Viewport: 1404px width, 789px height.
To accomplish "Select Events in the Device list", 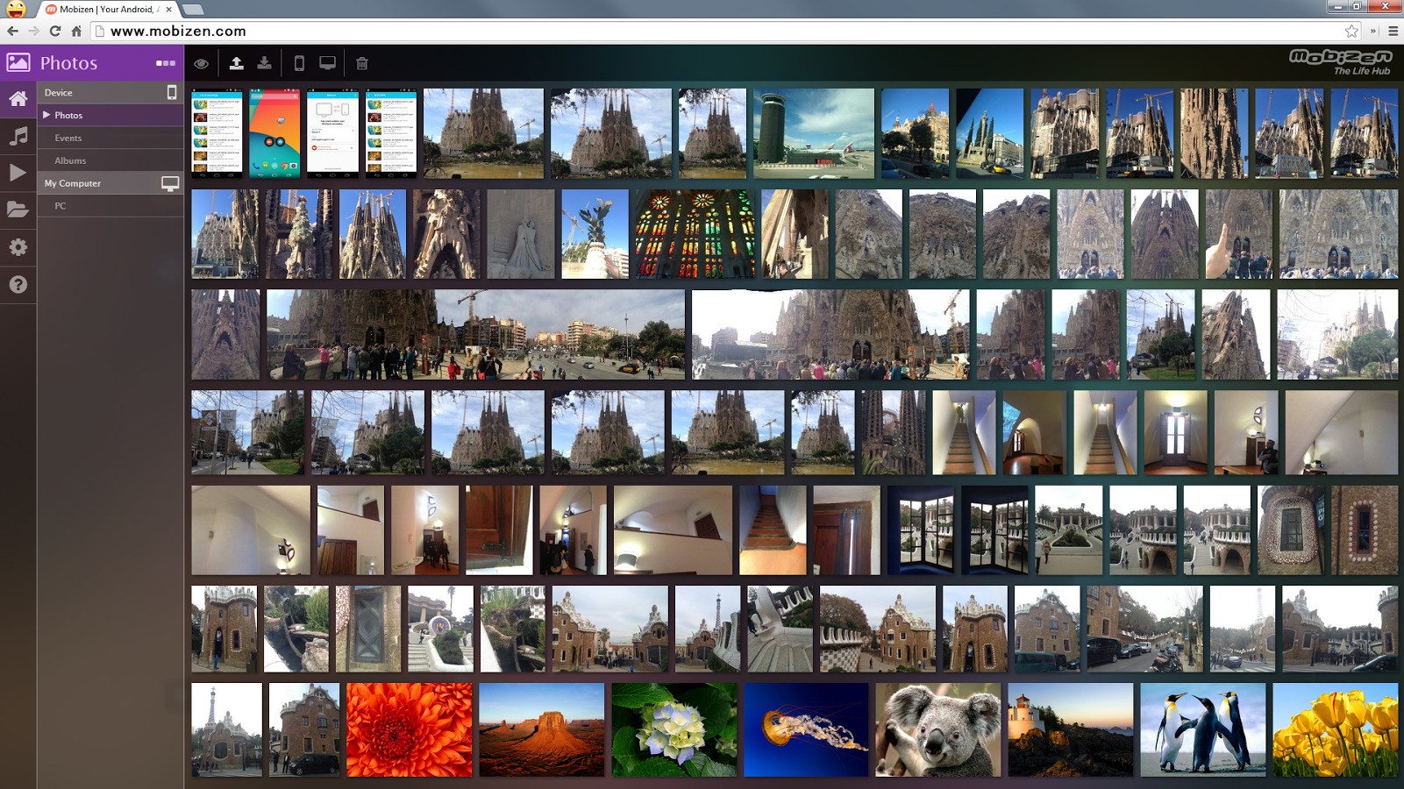I will (x=68, y=138).
